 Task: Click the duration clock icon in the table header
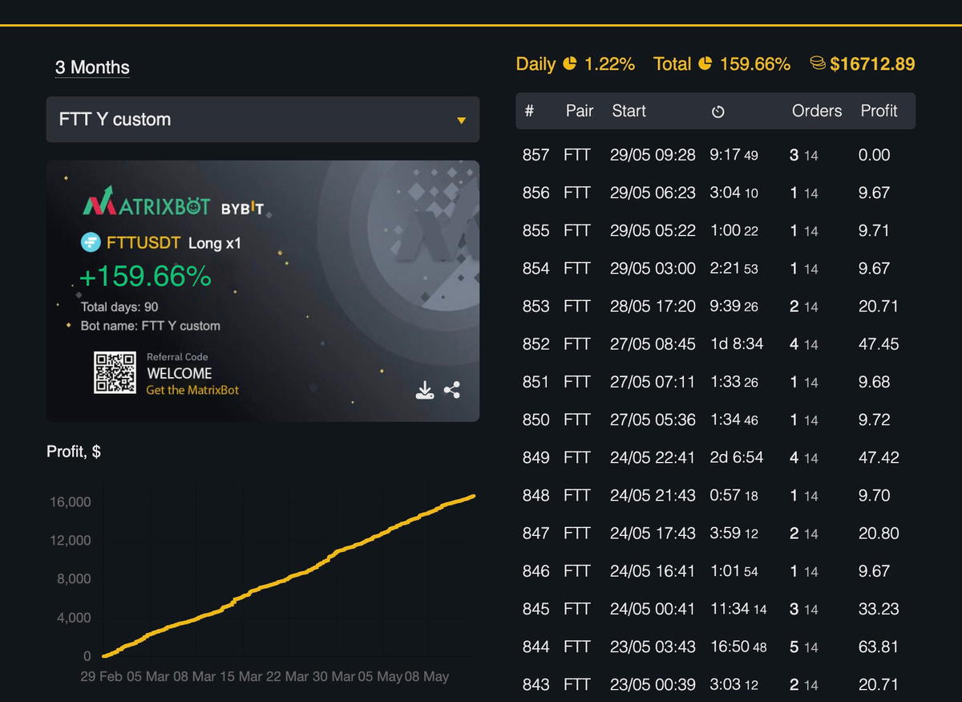pyautogui.click(x=718, y=112)
